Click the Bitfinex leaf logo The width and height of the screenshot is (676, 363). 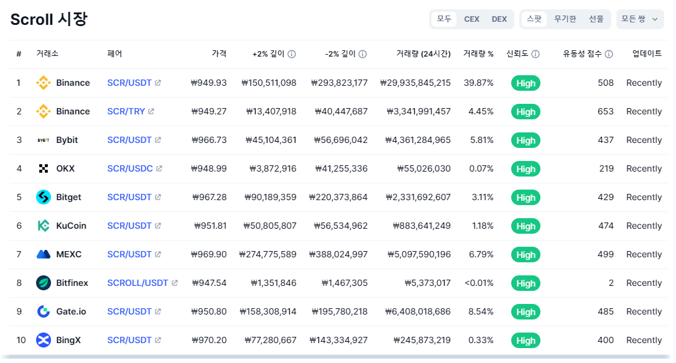43,283
